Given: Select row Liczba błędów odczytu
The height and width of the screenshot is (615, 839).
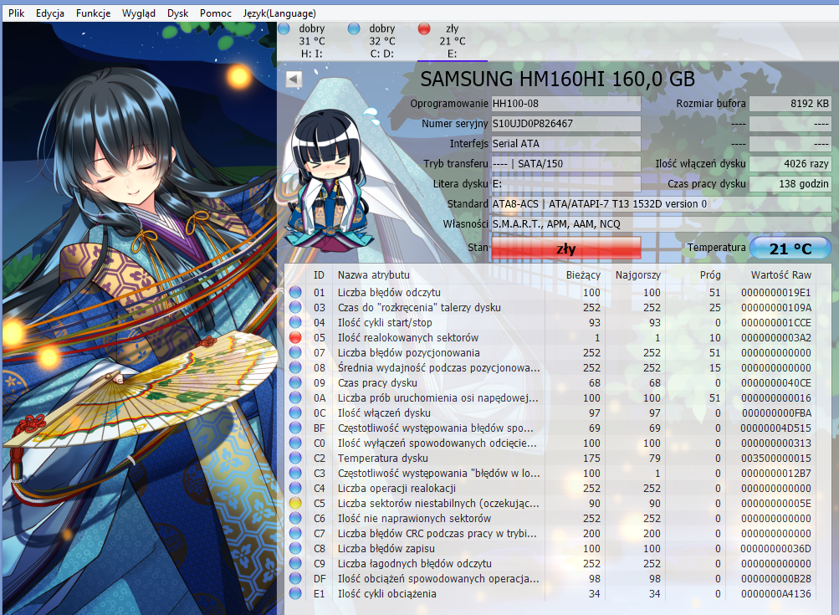Looking at the screenshot, I should click(551, 292).
